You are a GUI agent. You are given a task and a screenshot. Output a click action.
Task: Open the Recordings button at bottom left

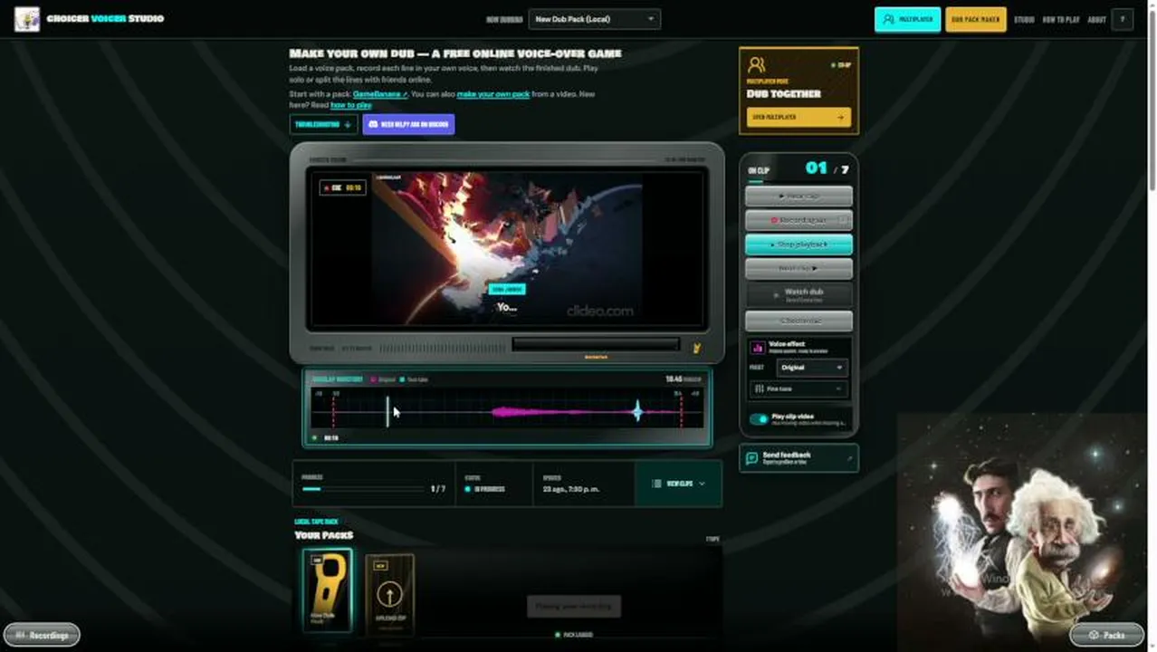pyautogui.click(x=42, y=635)
